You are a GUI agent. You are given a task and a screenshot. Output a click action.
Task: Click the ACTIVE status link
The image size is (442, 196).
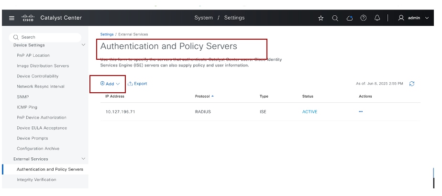coord(310,112)
